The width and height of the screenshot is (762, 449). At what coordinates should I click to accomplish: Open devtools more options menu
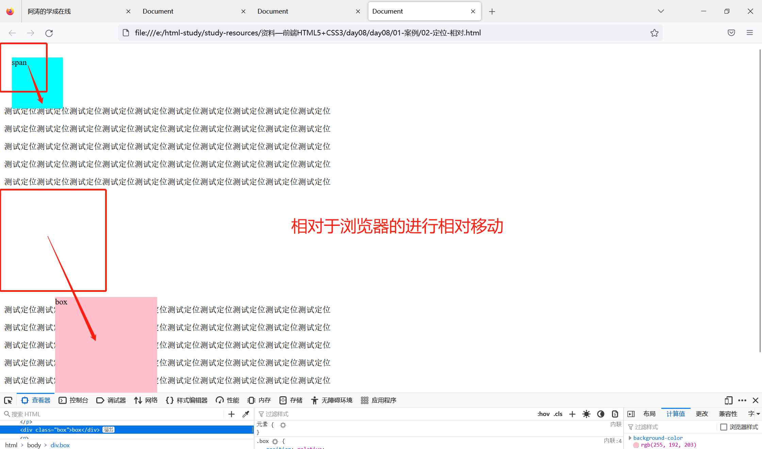click(x=742, y=400)
